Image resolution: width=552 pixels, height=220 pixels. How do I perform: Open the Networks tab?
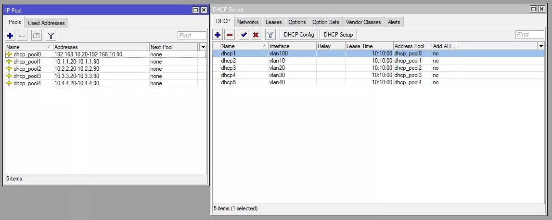[x=248, y=22]
